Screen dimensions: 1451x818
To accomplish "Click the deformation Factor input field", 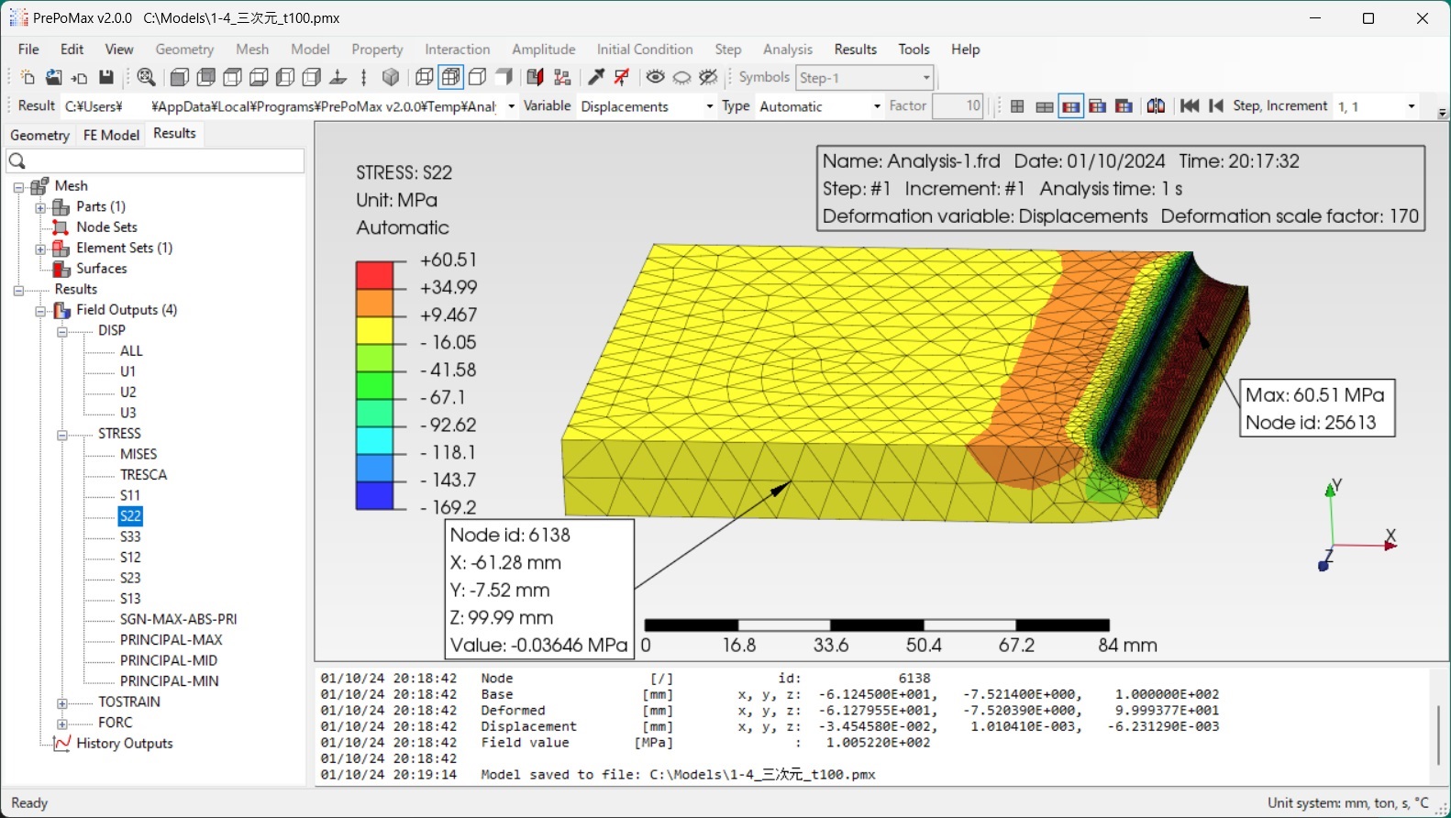I will 958,106.
